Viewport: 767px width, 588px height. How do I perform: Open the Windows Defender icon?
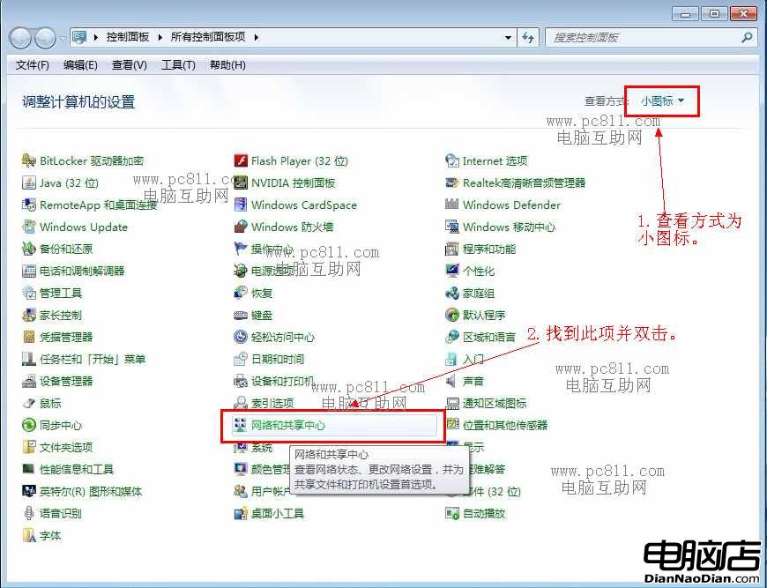click(452, 205)
